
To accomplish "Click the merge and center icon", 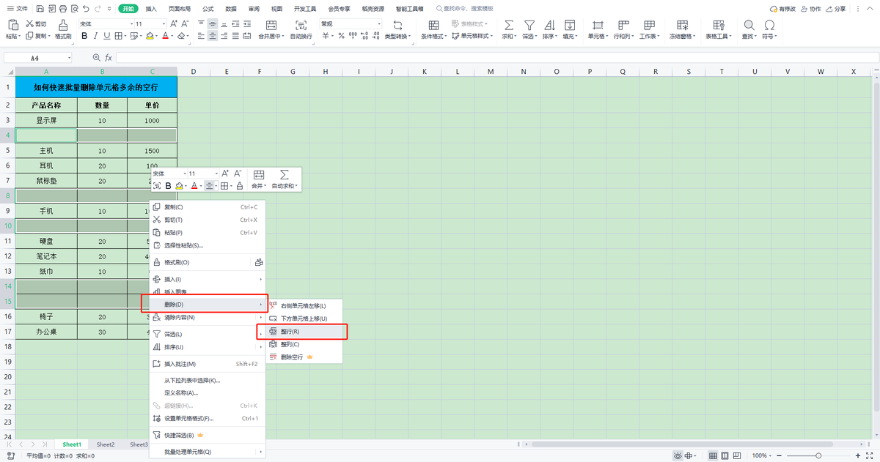I will 273,24.
